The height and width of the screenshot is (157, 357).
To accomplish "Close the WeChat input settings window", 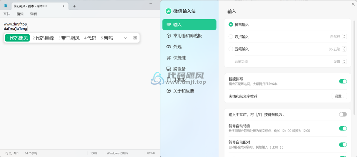I will coord(353,3).
